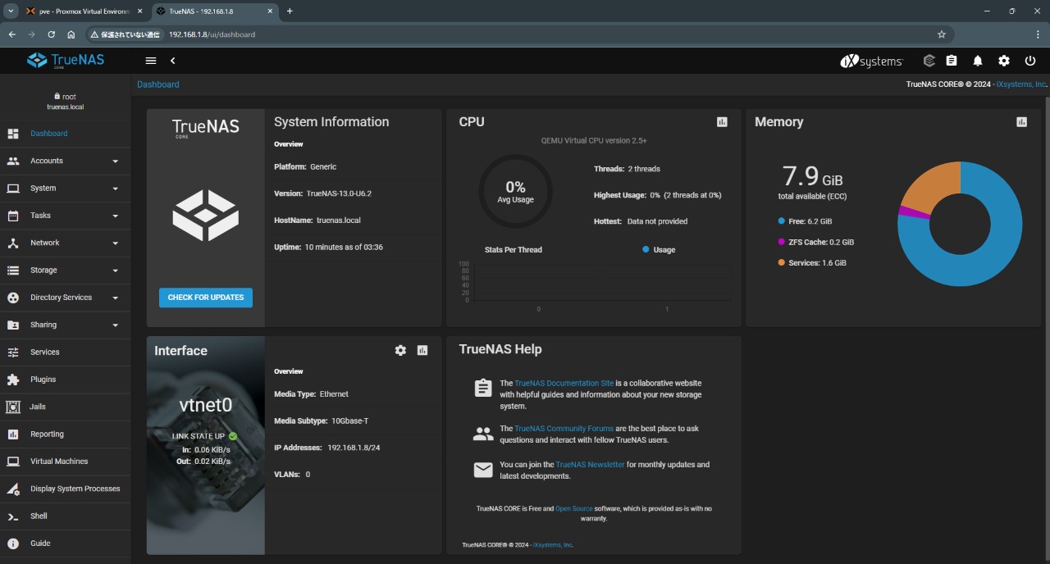Click the Reporting chart icon in sidebar

tap(13, 434)
